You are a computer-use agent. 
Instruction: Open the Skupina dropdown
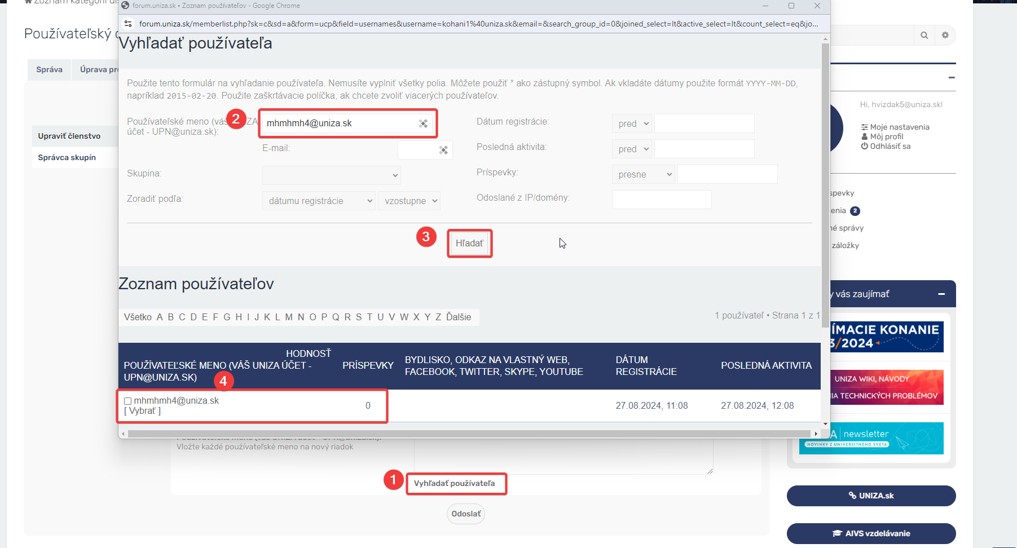pos(331,175)
